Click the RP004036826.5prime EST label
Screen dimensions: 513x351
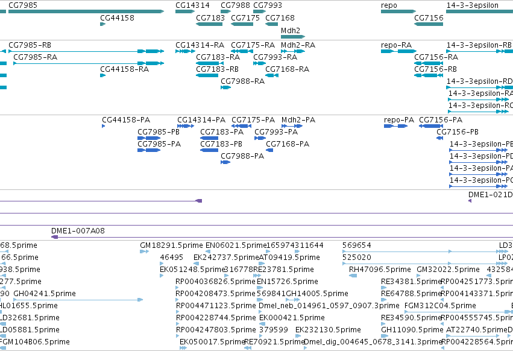(x=215, y=282)
